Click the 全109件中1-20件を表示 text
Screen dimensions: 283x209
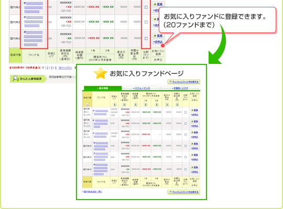[25, 68]
